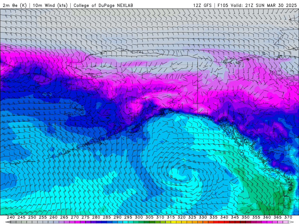299x224 pixels.
Task: Click the 290 colorbar scale label
Action: point(117,217)
